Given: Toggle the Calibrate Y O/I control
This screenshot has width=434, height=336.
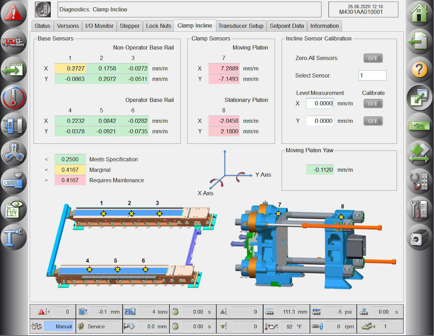Looking at the screenshot, I should [x=373, y=121].
